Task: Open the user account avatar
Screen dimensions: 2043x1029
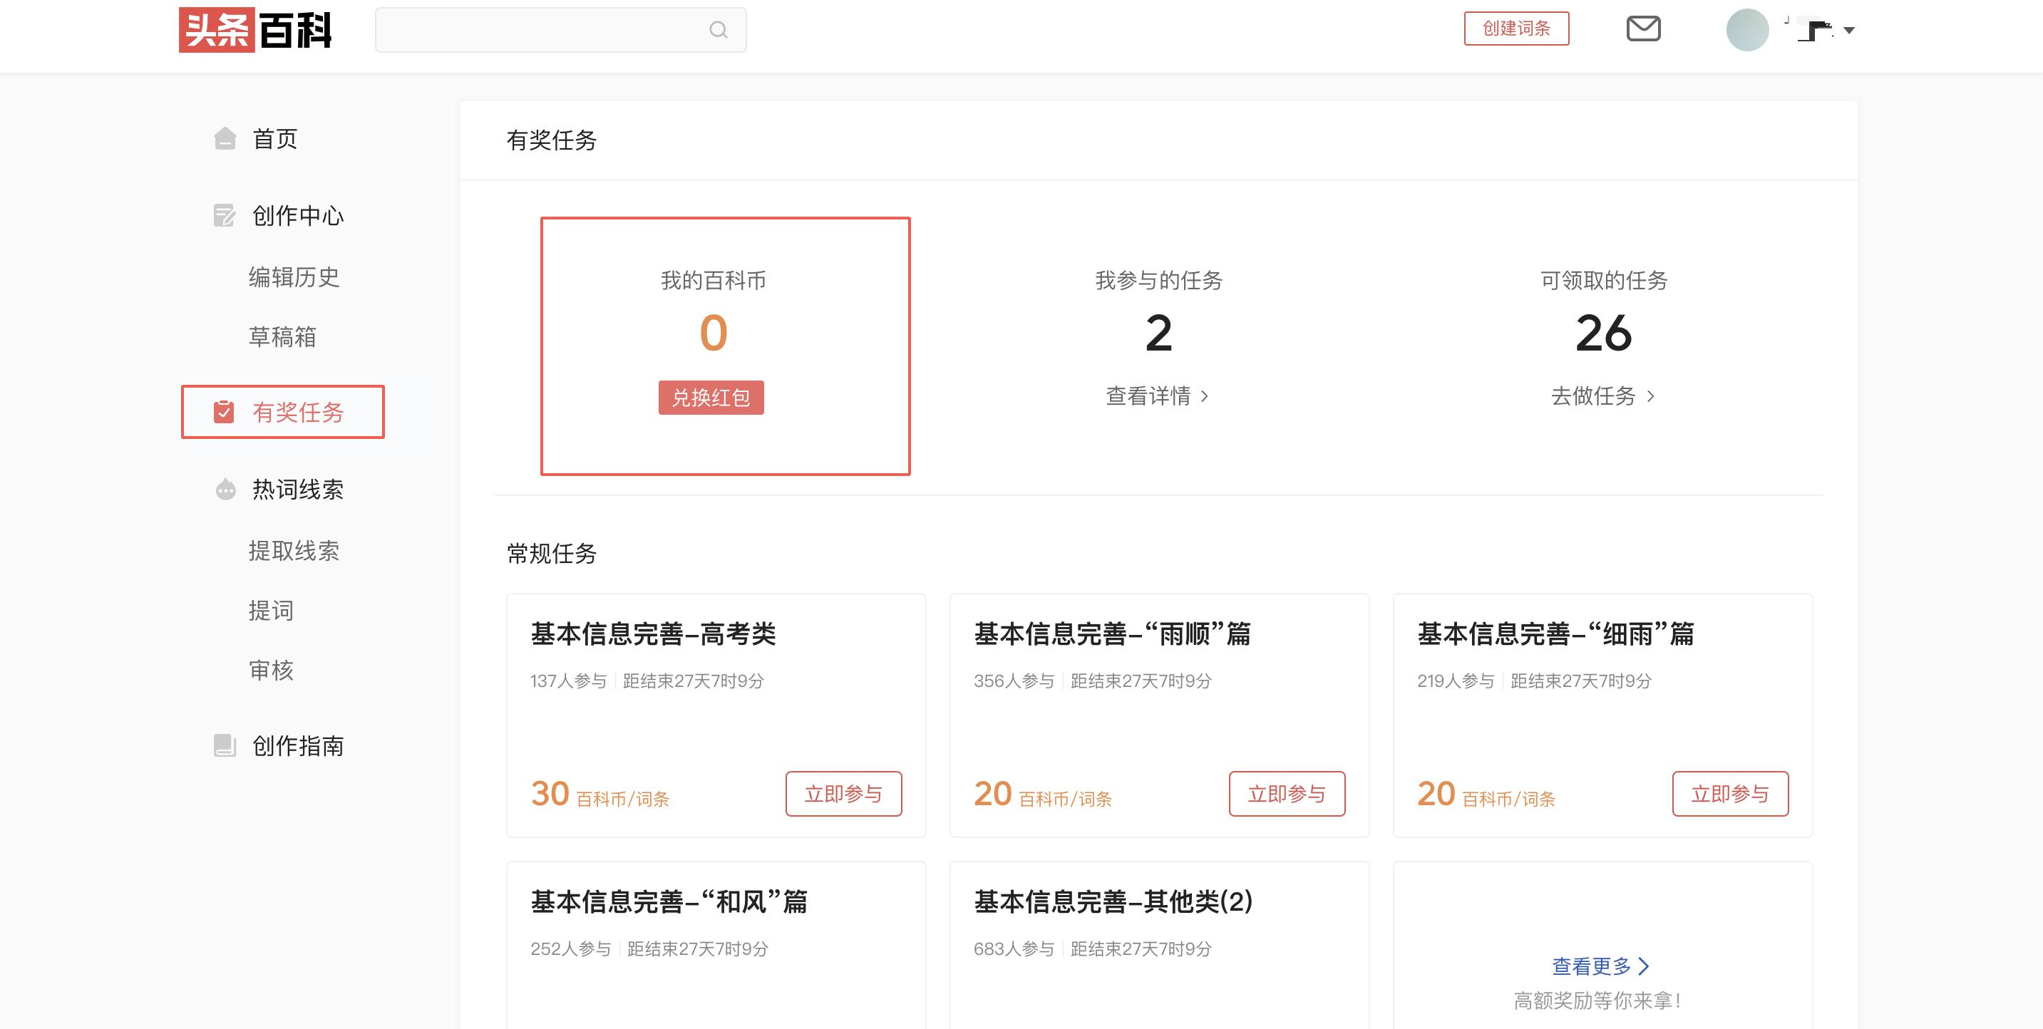Action: pyautogui.click(x=1748, y=29)
